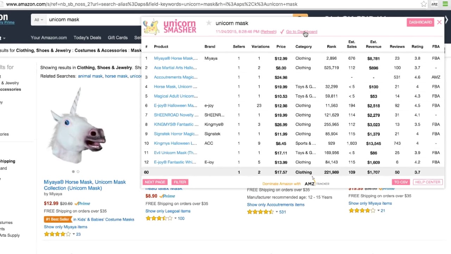Screen dimensions: 451x254
Task: Open SHEENROAD Novelty product link
Action: click(176, 115)
